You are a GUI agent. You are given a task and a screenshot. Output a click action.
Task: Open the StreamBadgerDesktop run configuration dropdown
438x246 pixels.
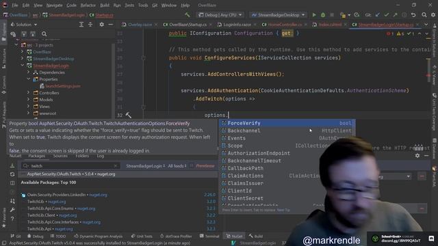pyautogui.click(x=279, y=15)
